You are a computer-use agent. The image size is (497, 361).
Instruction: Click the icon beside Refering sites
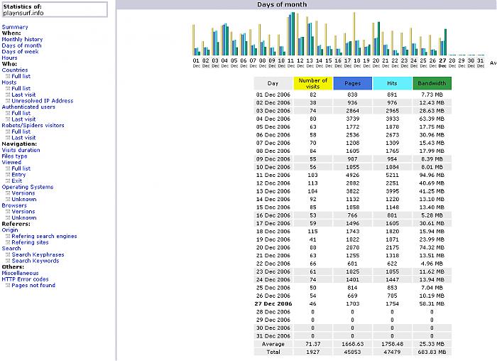coord(8,242)
